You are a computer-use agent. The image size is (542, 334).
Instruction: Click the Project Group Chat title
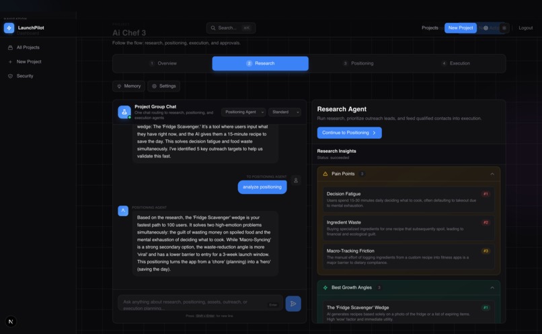[155, 106]
